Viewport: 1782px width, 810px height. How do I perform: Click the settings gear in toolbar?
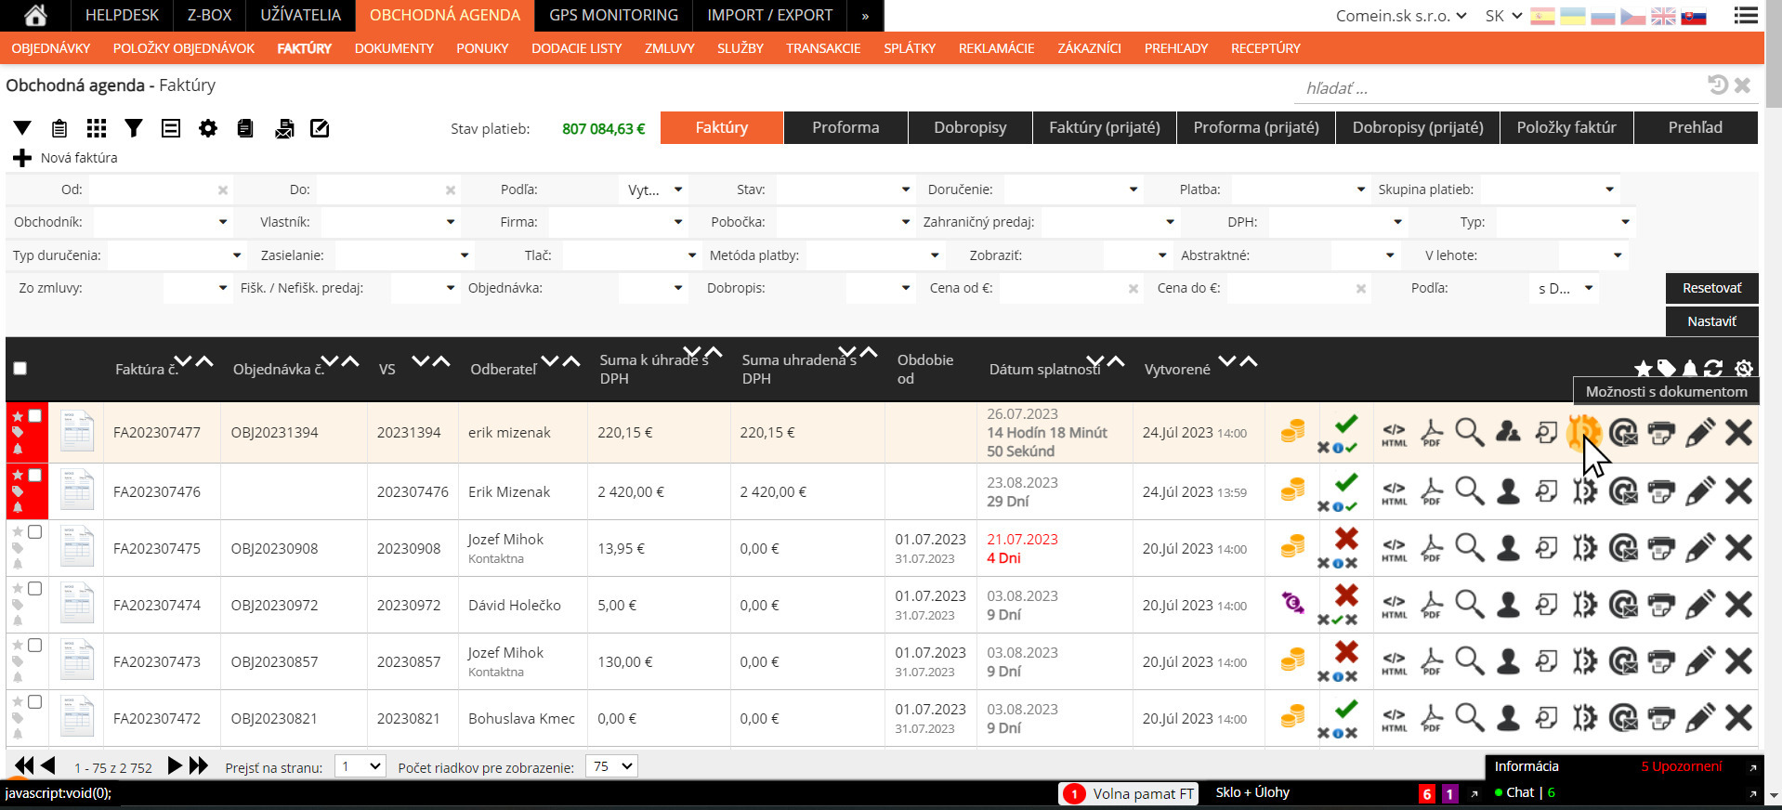tap(208, 128)
